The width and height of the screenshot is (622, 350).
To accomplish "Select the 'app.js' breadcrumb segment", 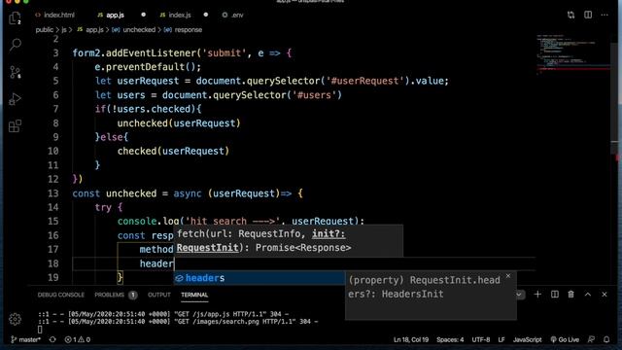I will 90,30.
